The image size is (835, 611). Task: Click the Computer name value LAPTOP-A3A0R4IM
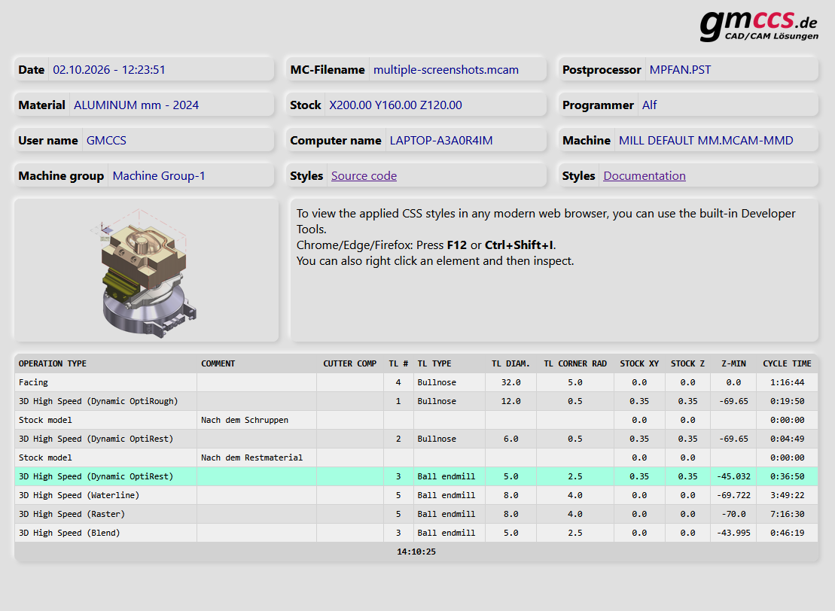click(x=441, y=141)
